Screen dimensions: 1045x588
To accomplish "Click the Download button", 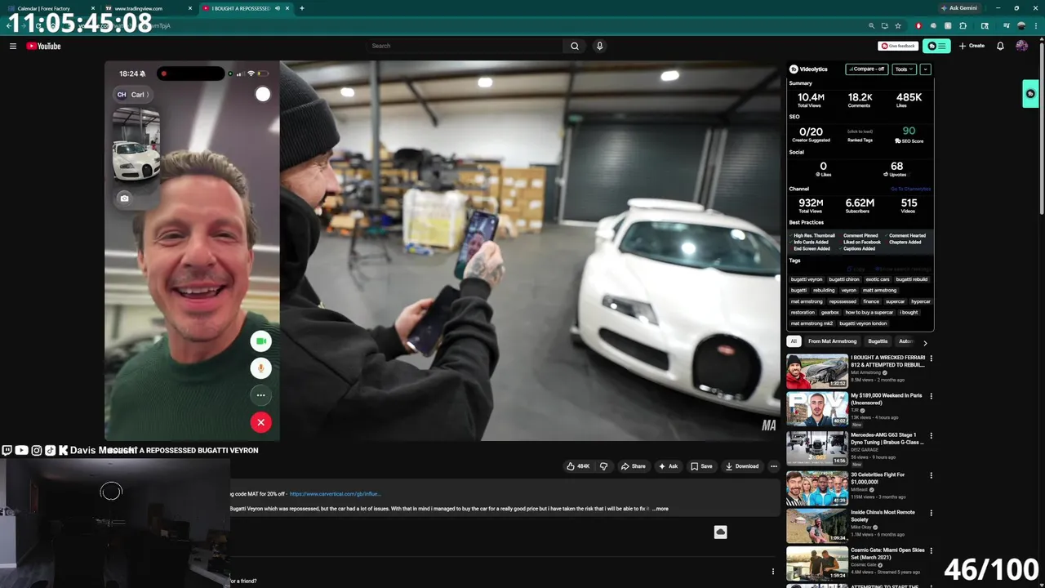I will click(x=742, y=466).
